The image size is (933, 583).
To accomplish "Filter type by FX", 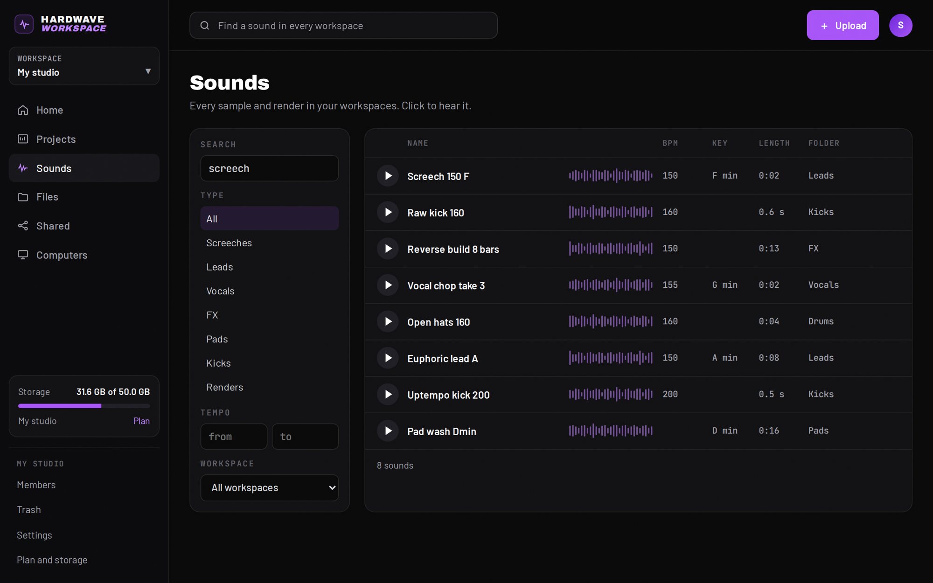I will pos(270,315).
